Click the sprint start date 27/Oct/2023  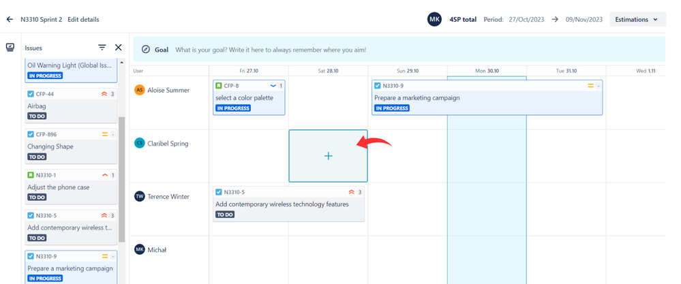(525, 20)
